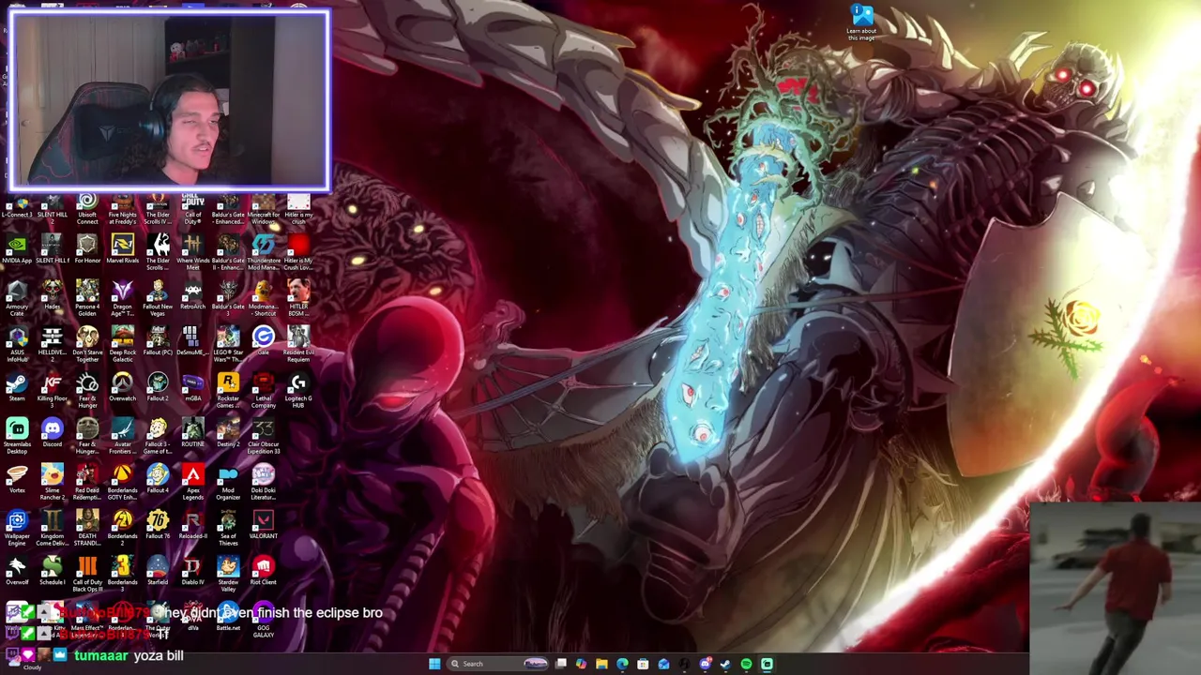Screen dimensions: 1201x675
Task: Launch mGBA emulator shortcut
Action: pyautogui.click(x=192, y=387)
